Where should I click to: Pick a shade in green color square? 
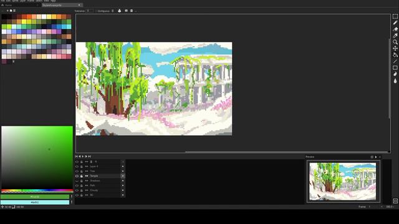pyautogui.click(x=37, y=157)
